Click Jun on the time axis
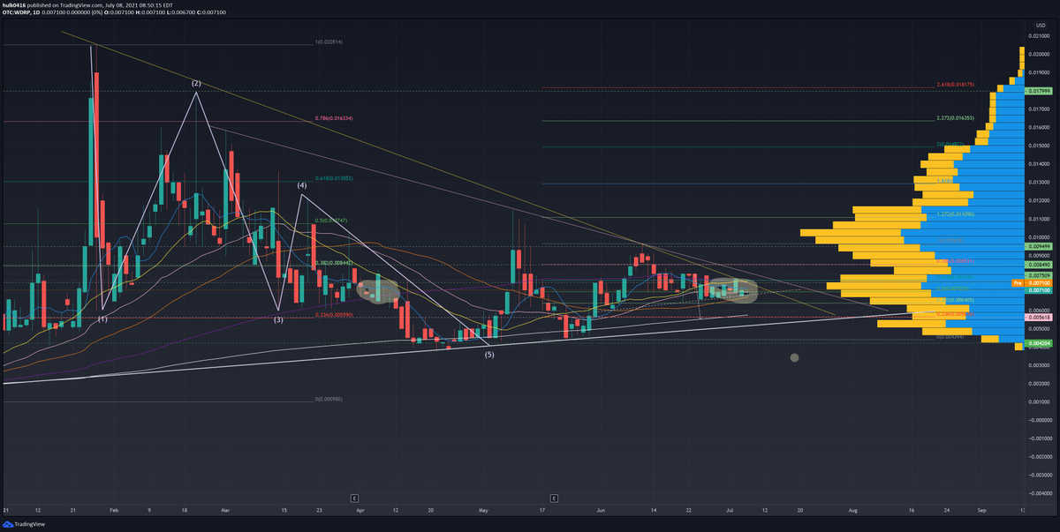Image resolution: width=1060 pixels, height=532 pixels. pos(602,510)
